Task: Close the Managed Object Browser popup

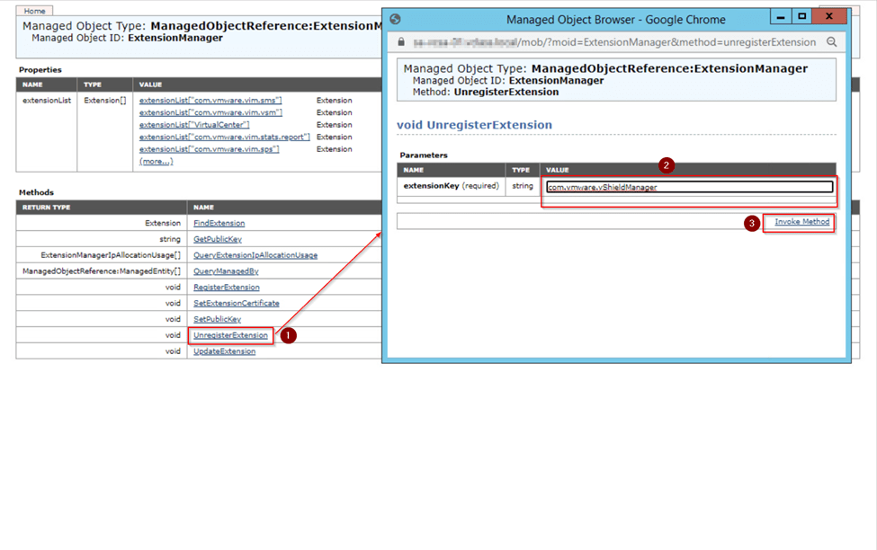Action: (829, 17)
